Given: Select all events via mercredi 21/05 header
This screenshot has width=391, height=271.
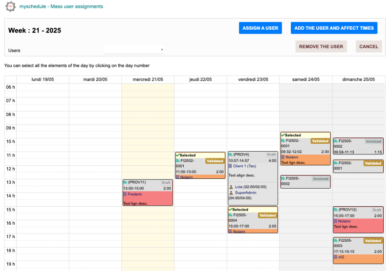Looking at the screenshot, I should coord(148,79).
